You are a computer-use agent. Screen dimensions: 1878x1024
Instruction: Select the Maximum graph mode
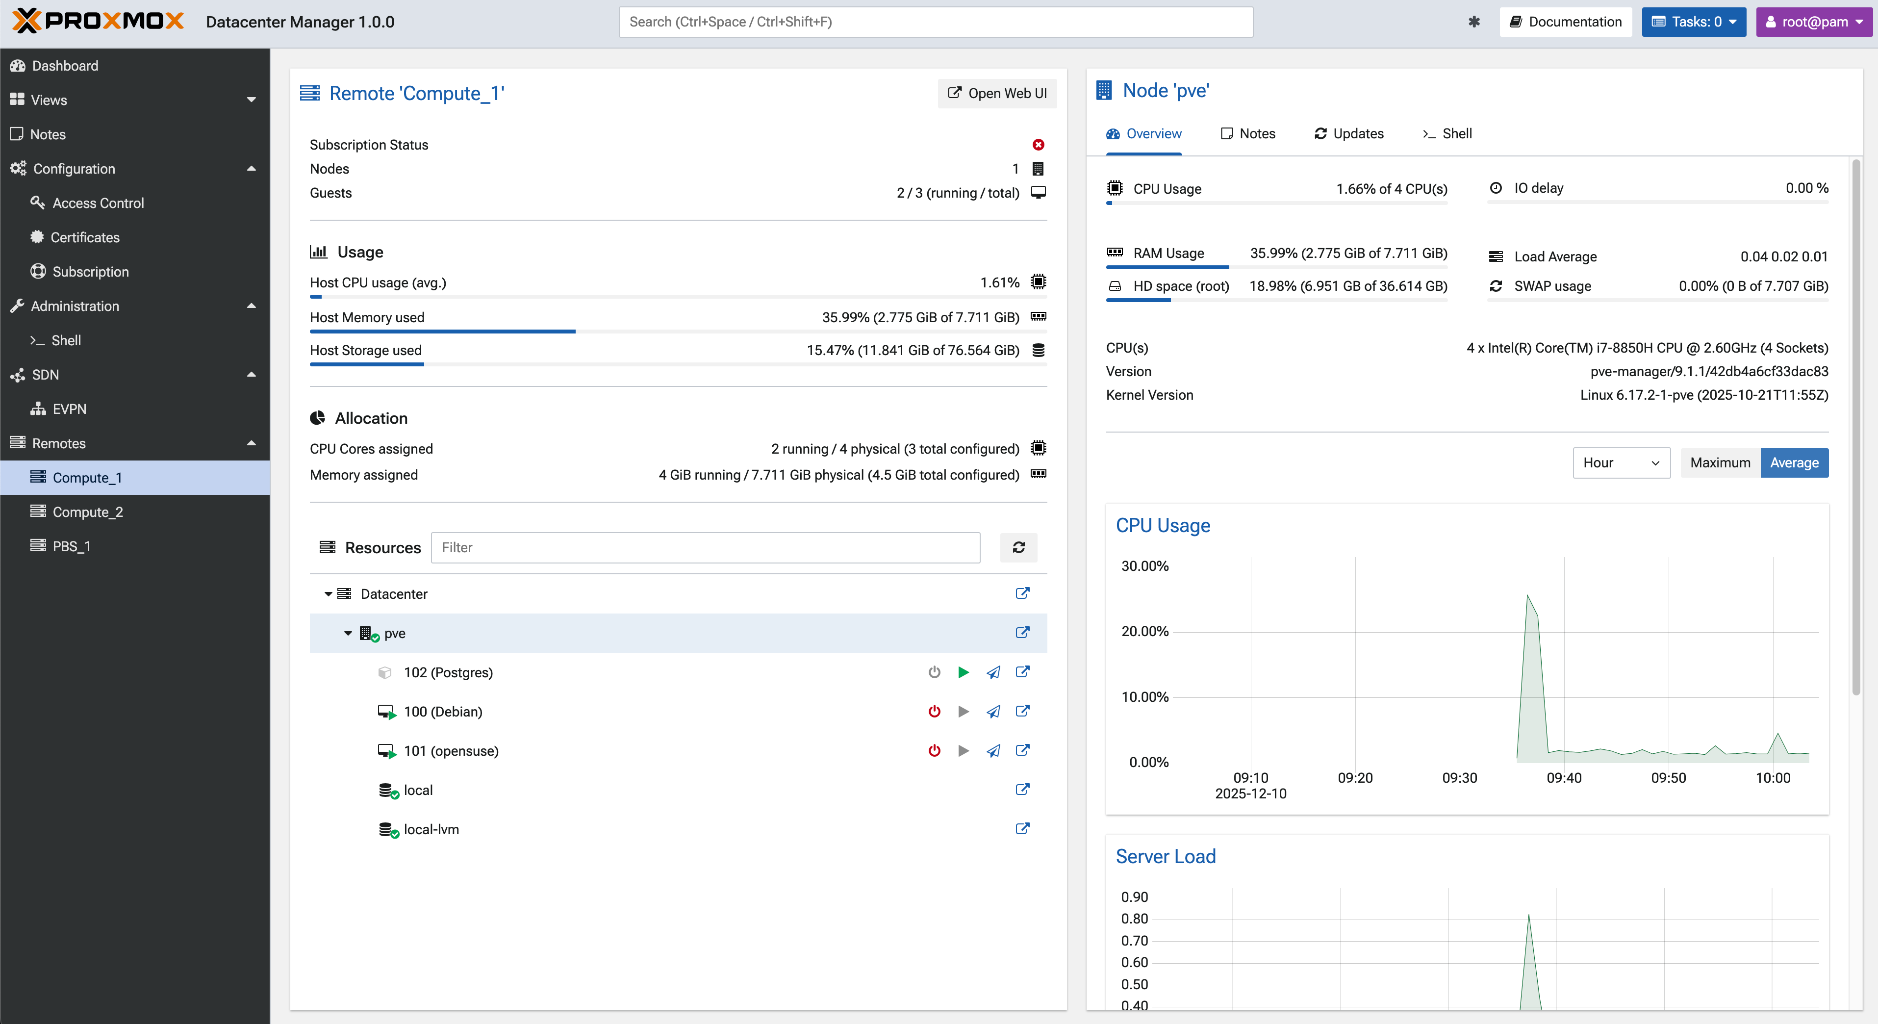(1720, 463)
